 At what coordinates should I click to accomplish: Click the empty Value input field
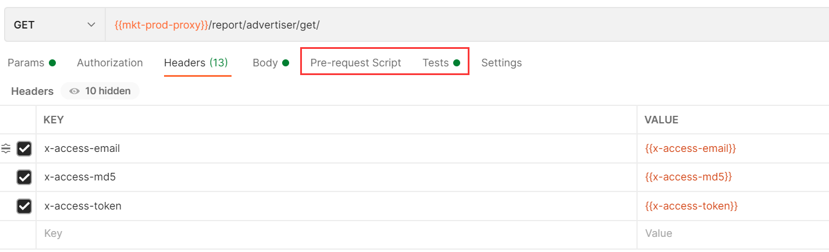point(733,234)
